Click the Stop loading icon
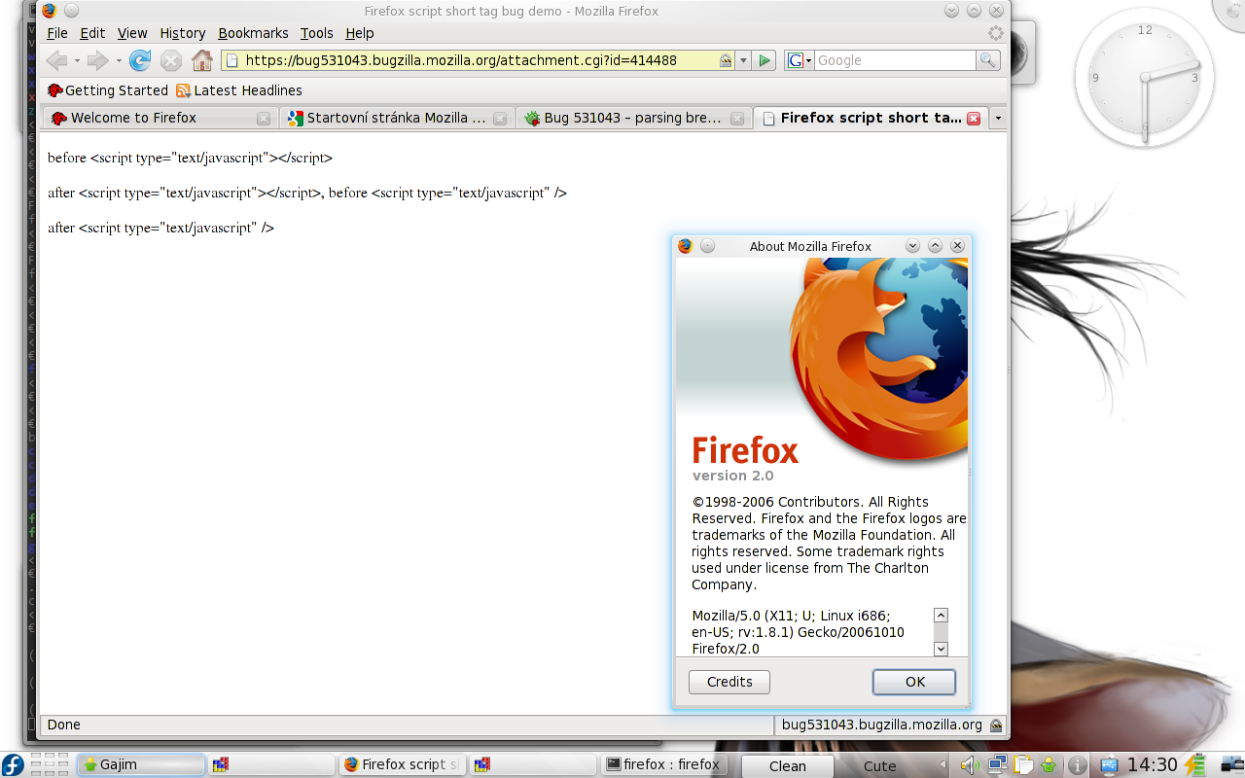Viewport: 1245px width, 778px height. [171, 60]
